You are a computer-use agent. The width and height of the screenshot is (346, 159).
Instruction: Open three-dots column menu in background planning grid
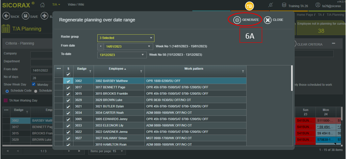click(x=6, y=110)
